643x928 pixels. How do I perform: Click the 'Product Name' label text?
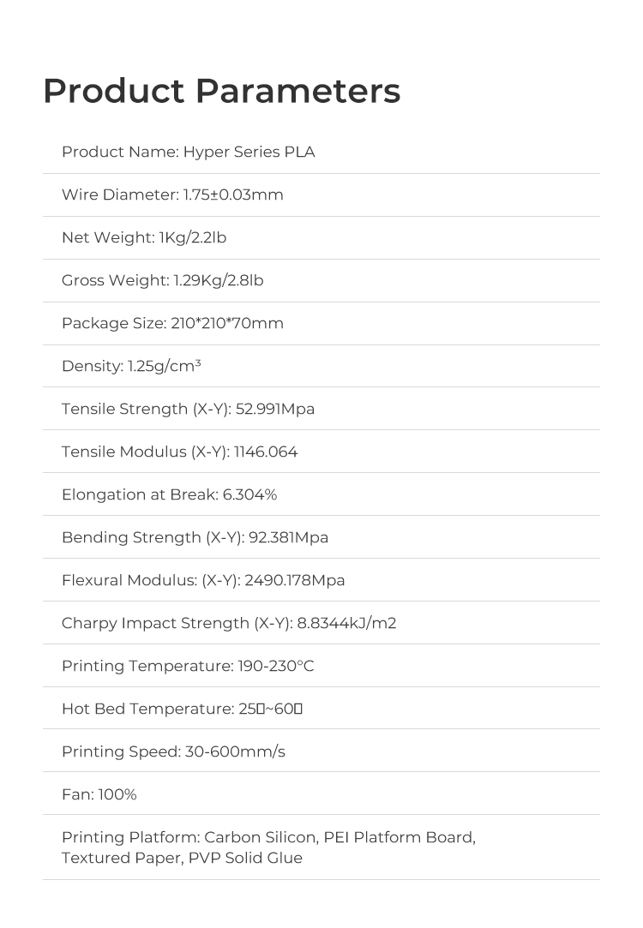click(119, 153)
